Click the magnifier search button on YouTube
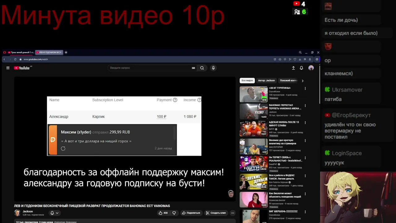Screen dimensions: 396x223 202,68
